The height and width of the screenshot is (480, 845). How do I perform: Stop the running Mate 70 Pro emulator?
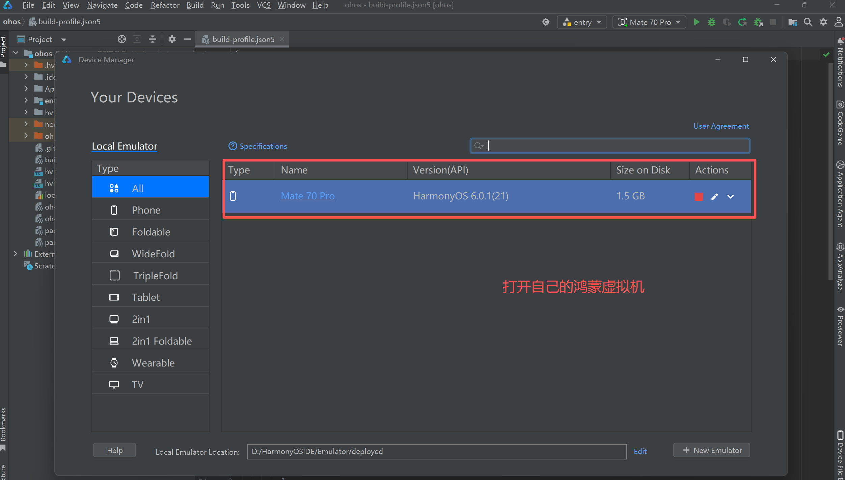point(699,196)
